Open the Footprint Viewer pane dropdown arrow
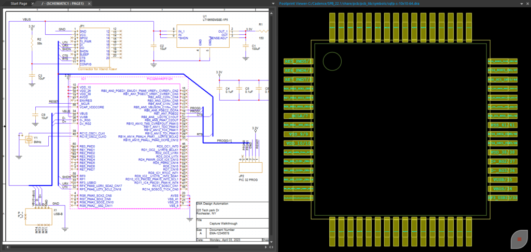 (521, 3)
